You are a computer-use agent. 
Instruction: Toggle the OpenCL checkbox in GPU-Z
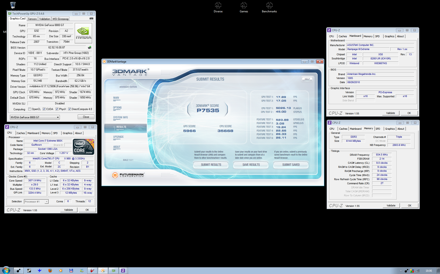coord(30,109)
